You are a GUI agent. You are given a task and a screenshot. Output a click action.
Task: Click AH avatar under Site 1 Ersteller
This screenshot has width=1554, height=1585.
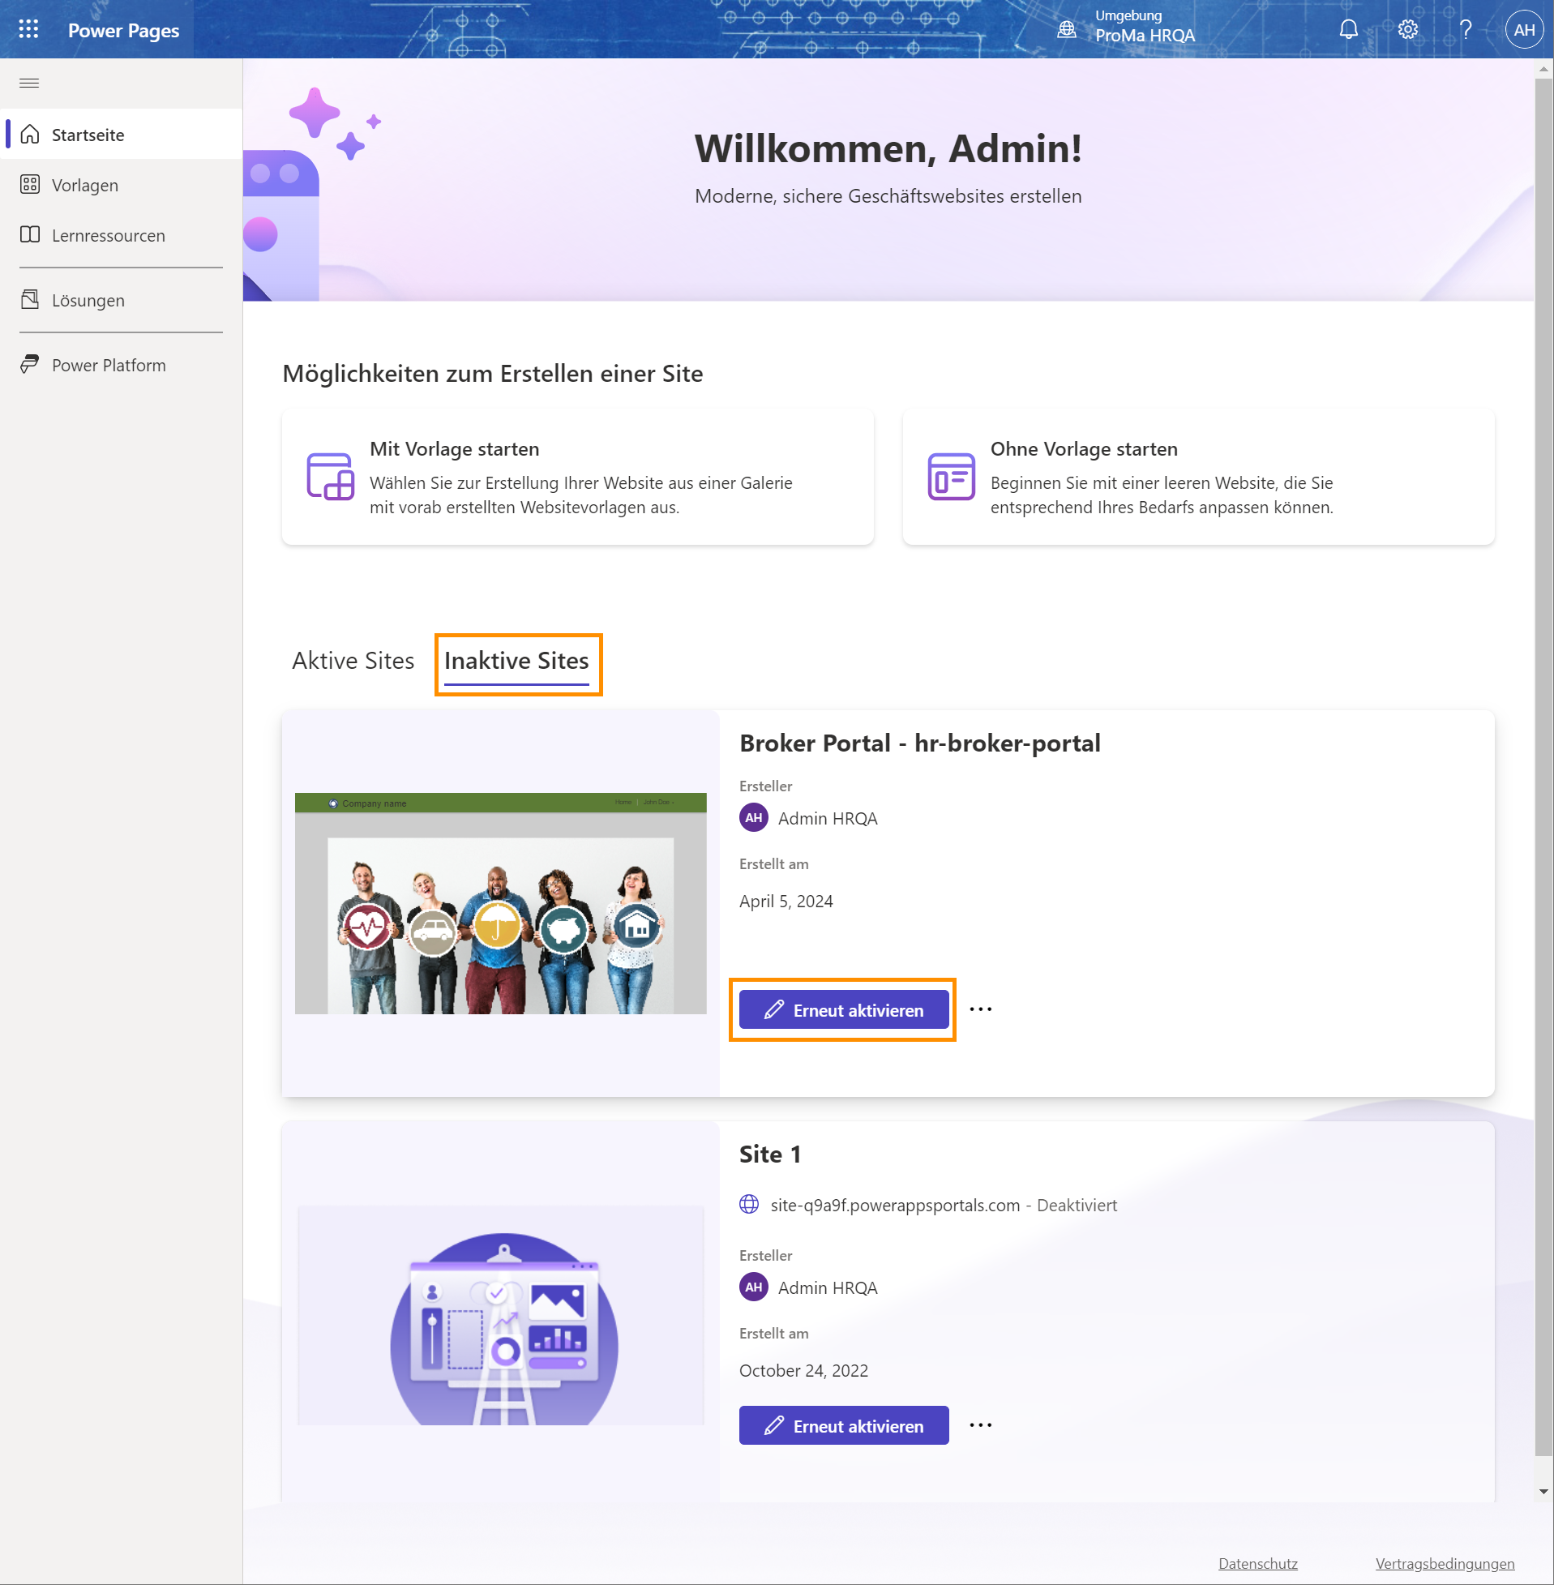tap(753, 1287)
